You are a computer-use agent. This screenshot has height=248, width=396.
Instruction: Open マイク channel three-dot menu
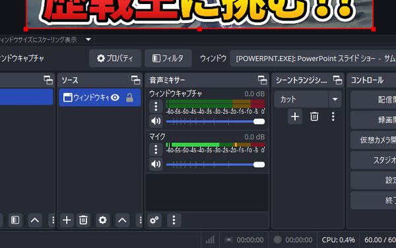pos(156,150)
